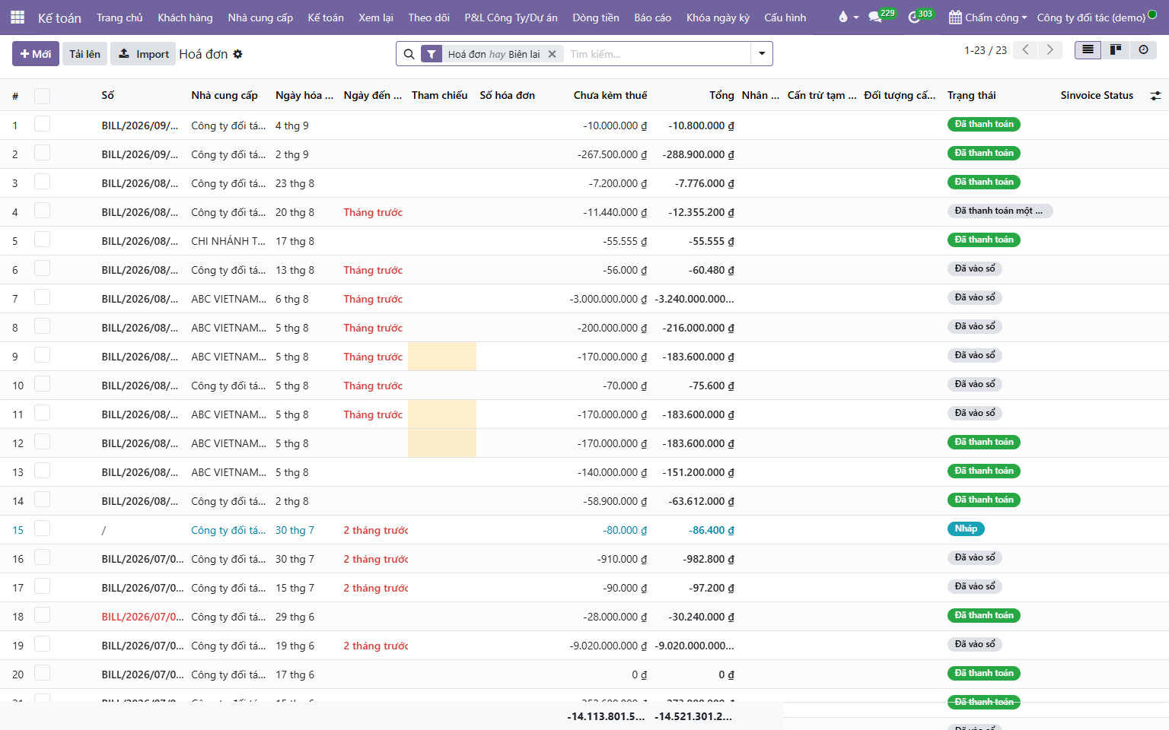Image resolution: width=1169 pixels, height=730 pixels.
Task: Click the water drop debug icon
Action: [x=843, y=17]
